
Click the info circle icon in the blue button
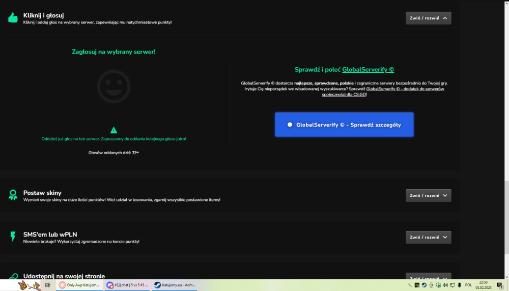pyautogui.click(x=290, y=125)
